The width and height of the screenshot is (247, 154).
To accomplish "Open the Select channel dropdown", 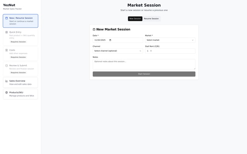I will pyautogui.click(x=118, y=51).
